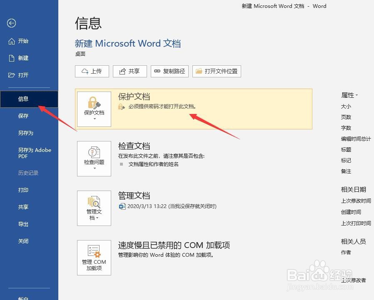The height and width of the screenshot is (300, 374).
Task: Click the 大小 property label
Action: tap(346, 106)
